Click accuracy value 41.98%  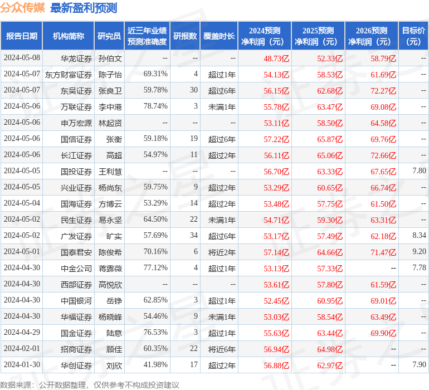(155, 364)
